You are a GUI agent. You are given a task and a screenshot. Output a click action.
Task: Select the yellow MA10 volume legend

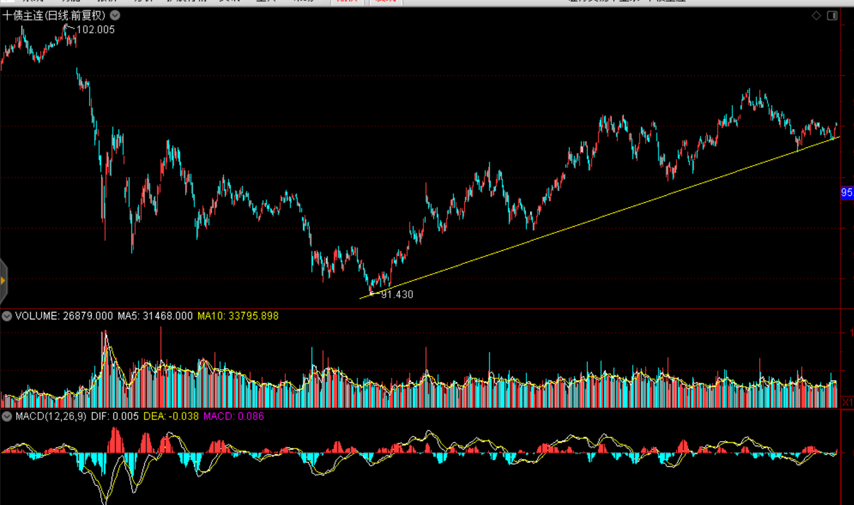[237, 316]
